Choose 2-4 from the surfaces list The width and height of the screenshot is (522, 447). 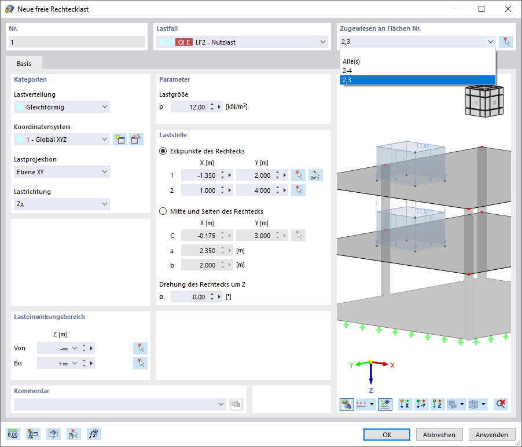tap(417, 71)
